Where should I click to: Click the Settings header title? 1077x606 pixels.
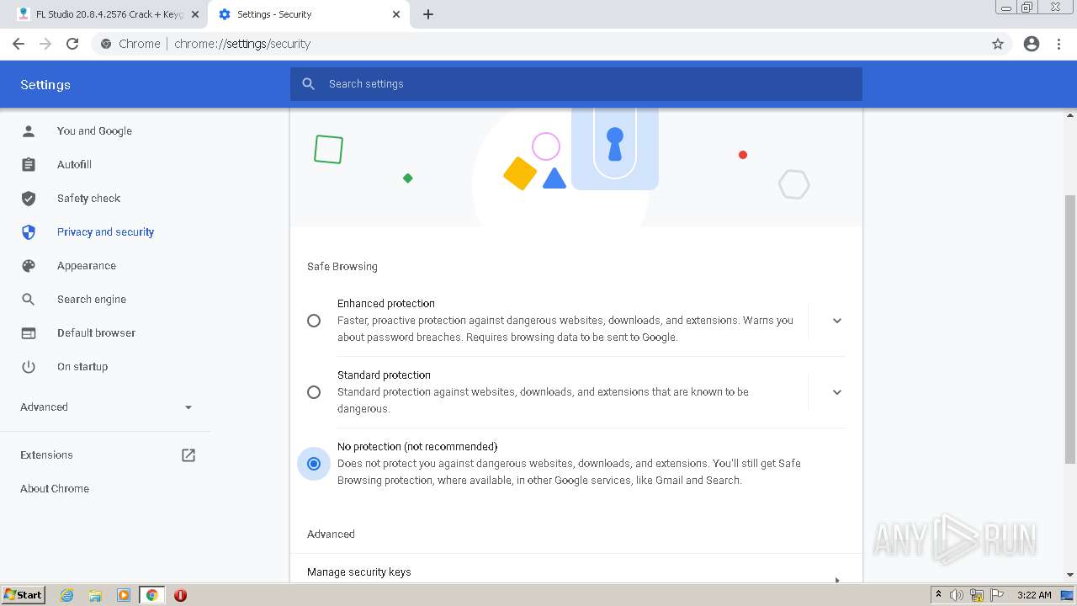[x=45, y=85]
